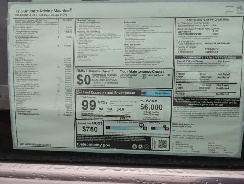Click the 'Destination Charge' line

[x=44, y=112]
